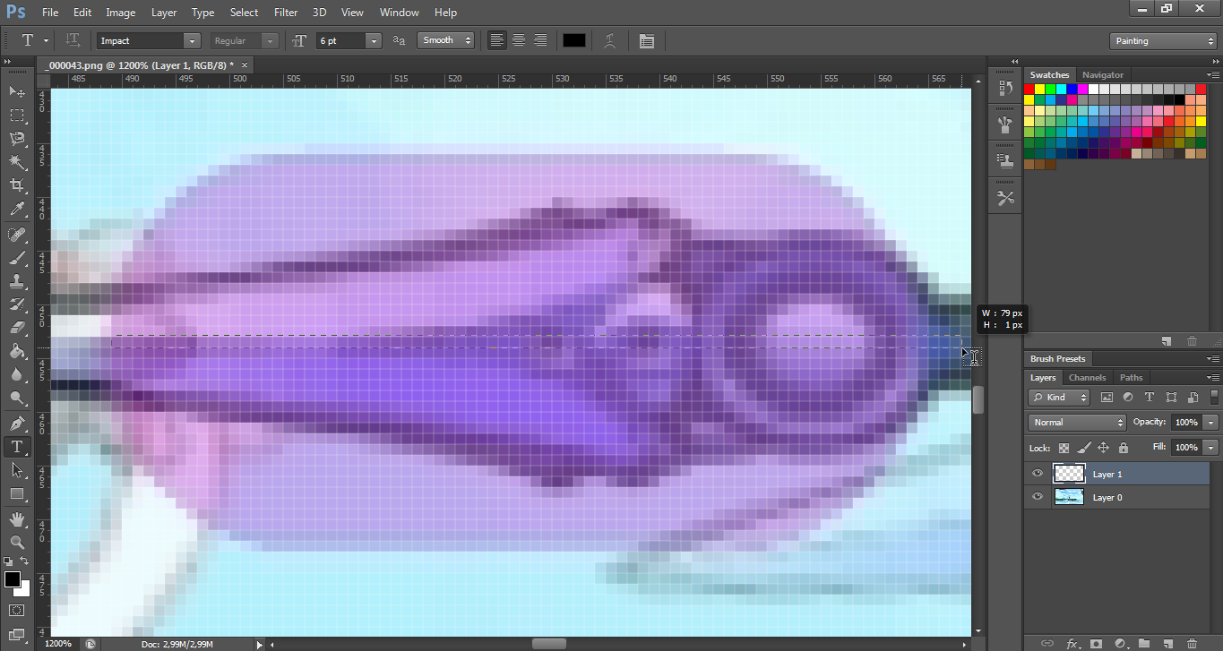
Task: Open the layer Kind filter dropdown
Action: tap(1058, 397)
